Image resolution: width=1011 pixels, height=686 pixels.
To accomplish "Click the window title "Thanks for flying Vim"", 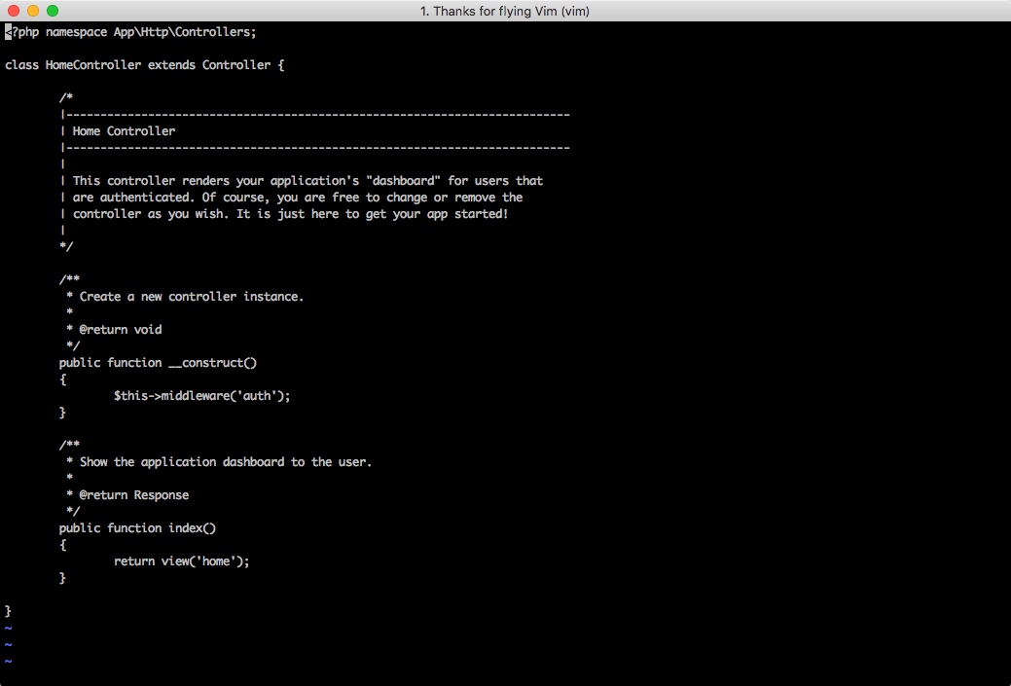I will [x=504, y=11].
